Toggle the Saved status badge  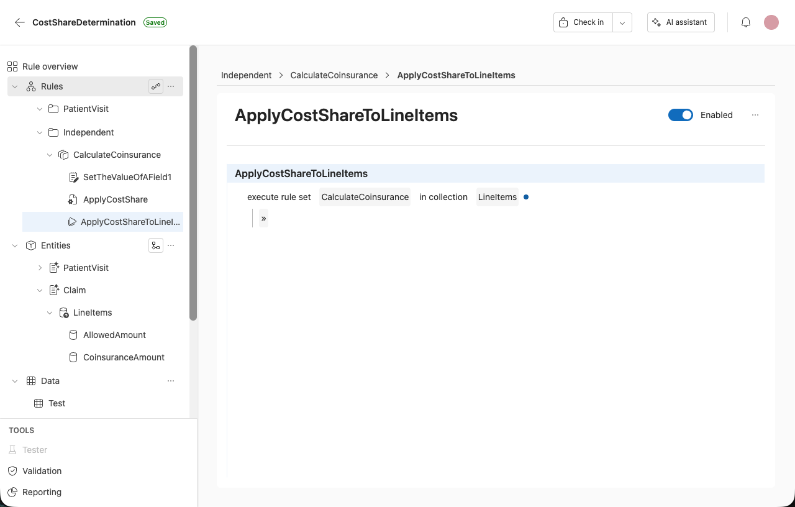click(x=155, y=22)
